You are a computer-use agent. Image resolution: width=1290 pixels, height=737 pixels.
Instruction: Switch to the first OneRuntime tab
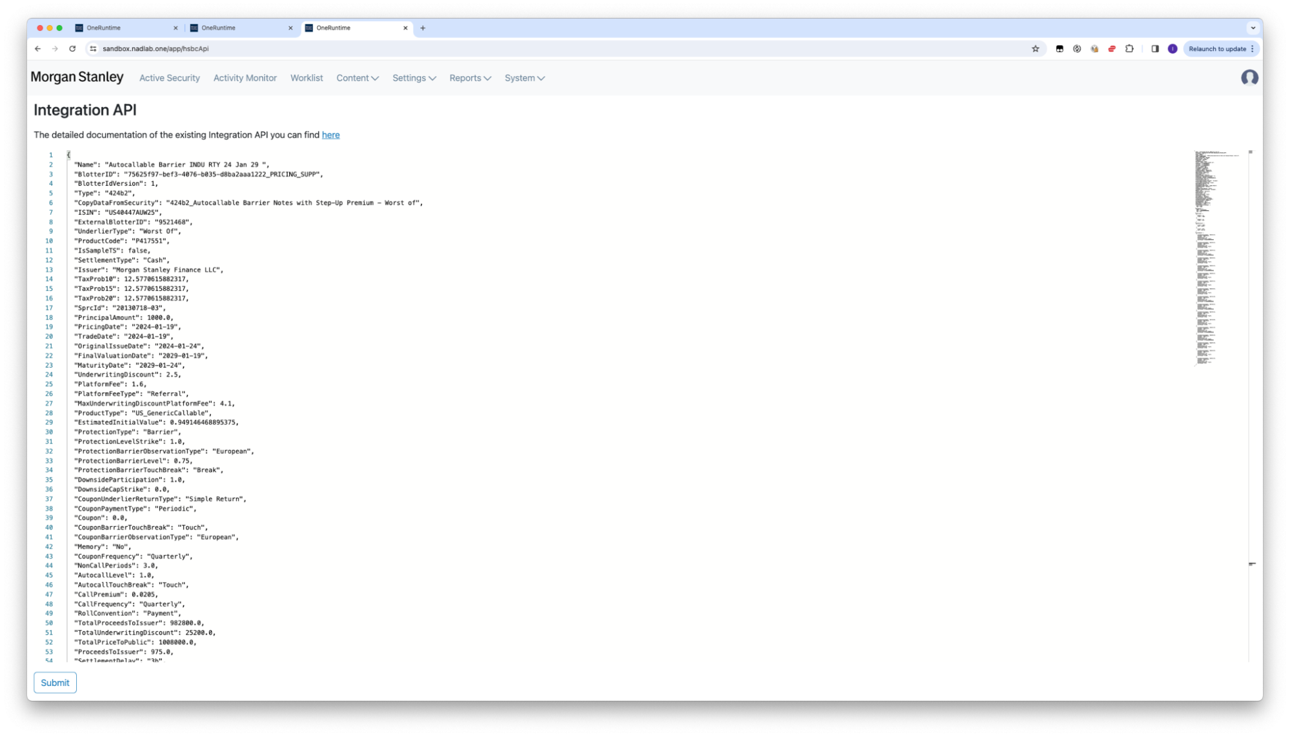pyautogui.click(x=123, y=28)
